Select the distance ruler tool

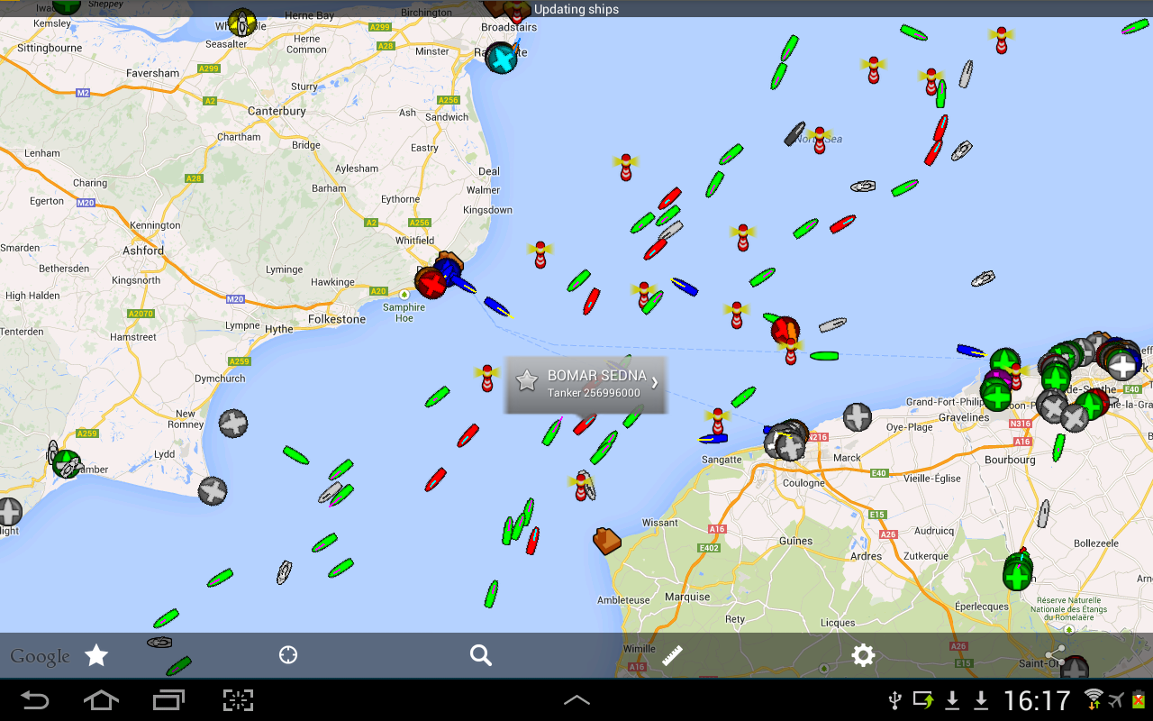pyautogui.click(x=672, y=655)
